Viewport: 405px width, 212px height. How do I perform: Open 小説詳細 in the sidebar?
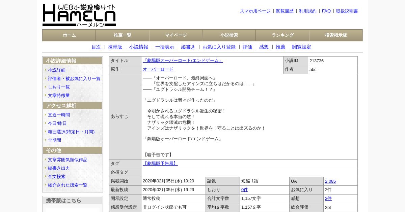[57, 70]
